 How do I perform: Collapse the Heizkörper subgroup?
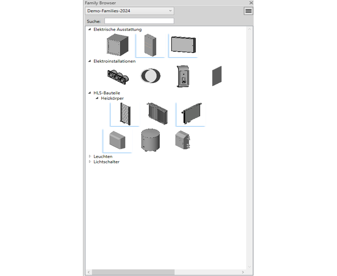tap(97, 98)
